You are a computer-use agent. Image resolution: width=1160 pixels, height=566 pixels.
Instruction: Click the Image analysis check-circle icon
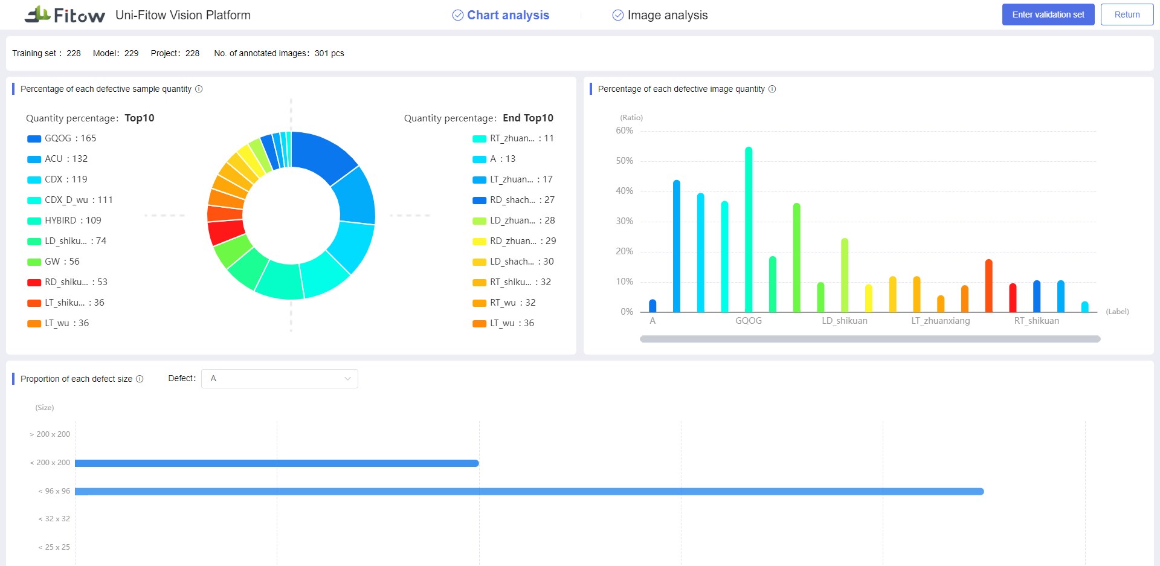[617, 15]
